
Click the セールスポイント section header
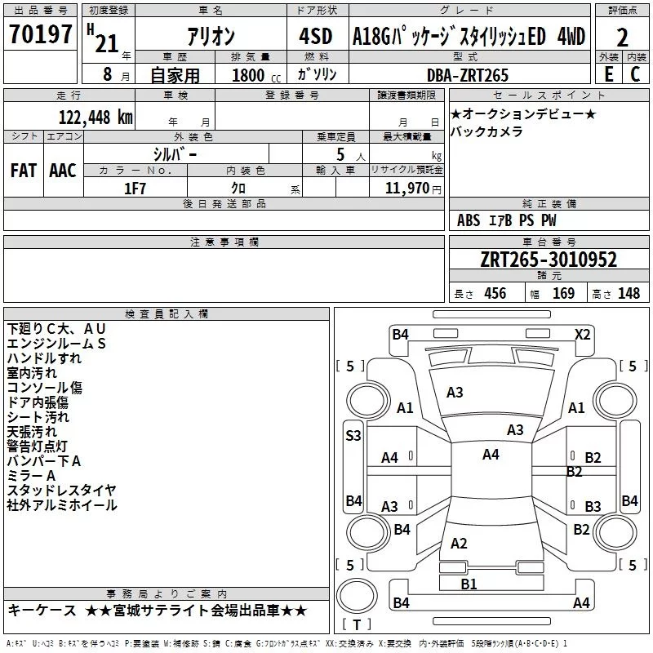click(549, 95)
